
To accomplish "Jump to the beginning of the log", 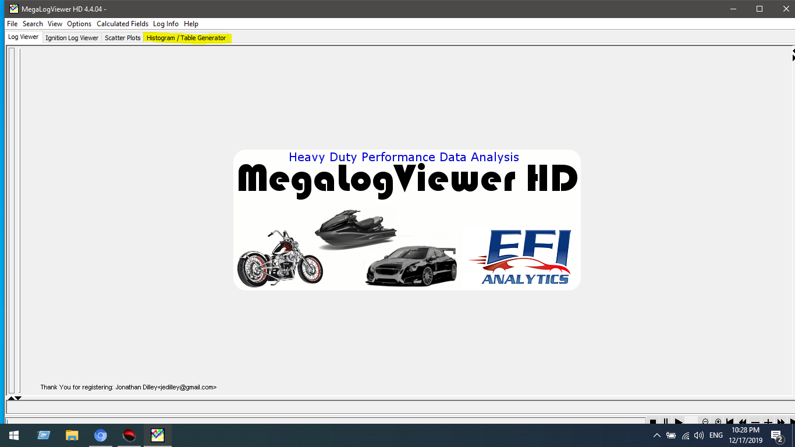I will pos(730,421).
